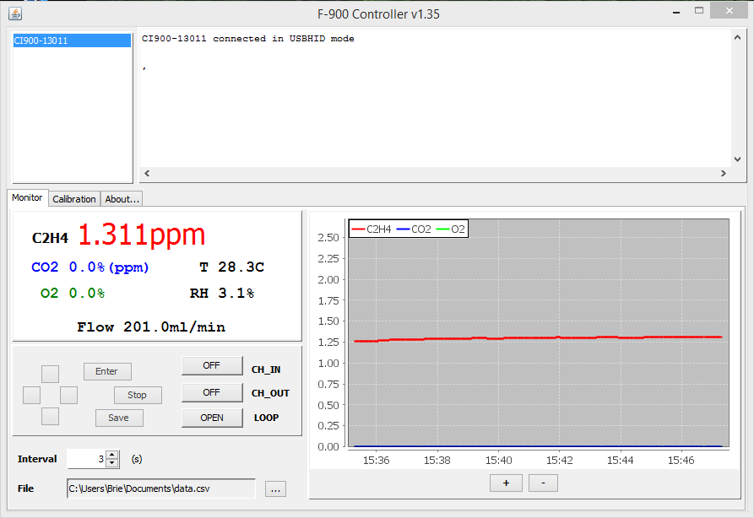
Task: Click the log scroll up arrow
Action: 738,37
